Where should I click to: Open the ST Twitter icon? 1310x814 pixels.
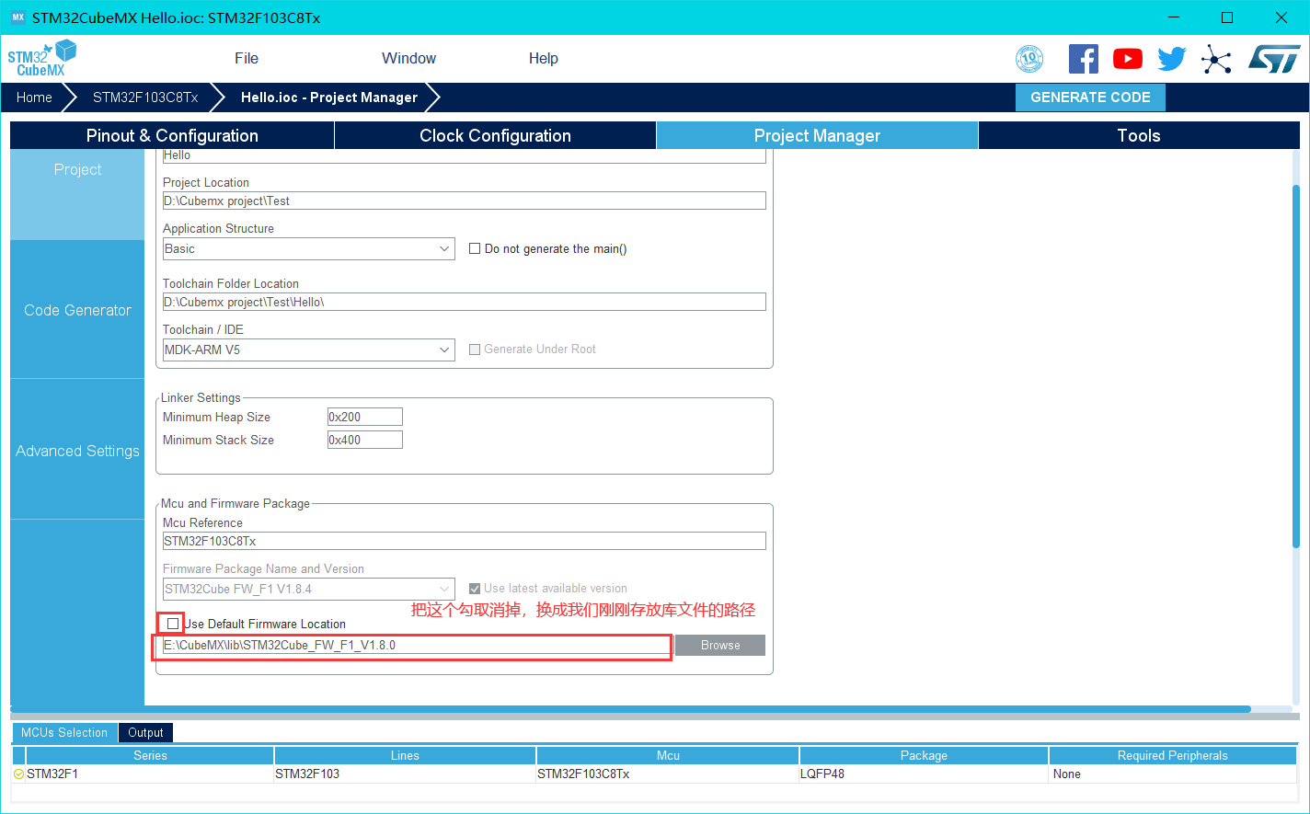tap(1171, 59)
